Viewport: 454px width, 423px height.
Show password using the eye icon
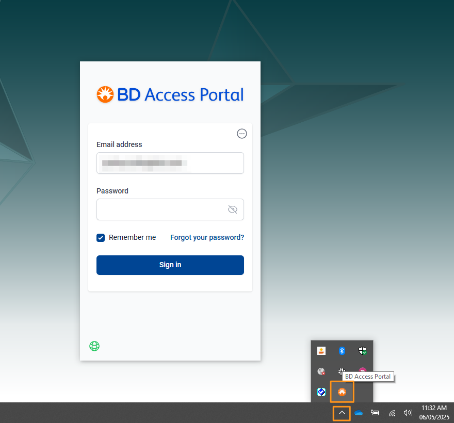[x=232, y=209]
